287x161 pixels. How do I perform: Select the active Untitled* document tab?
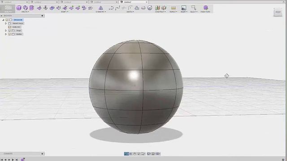[134, 2]
